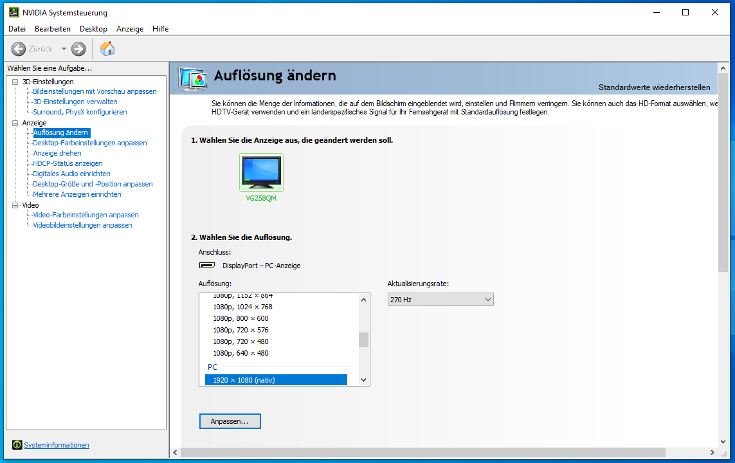Open Anzeige drehen
This screenshot has width=735, height=463.
pos(57,153)
